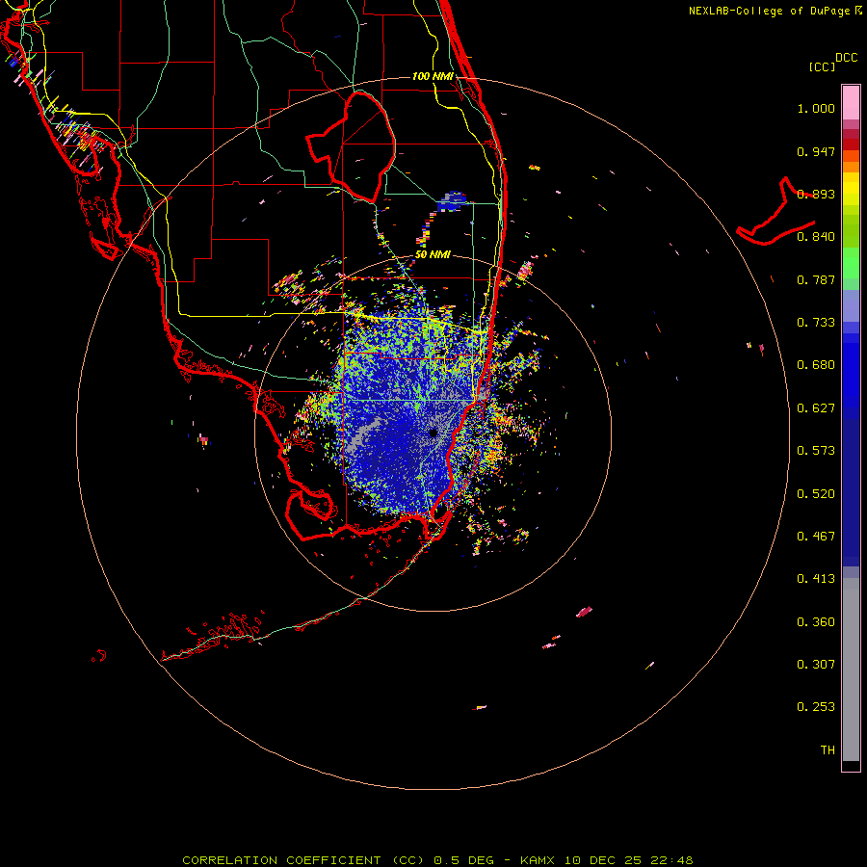Click the Correlation Coefficient product caption
The height and width of the screenshot is (867, 867).
(x=437, y=860)
